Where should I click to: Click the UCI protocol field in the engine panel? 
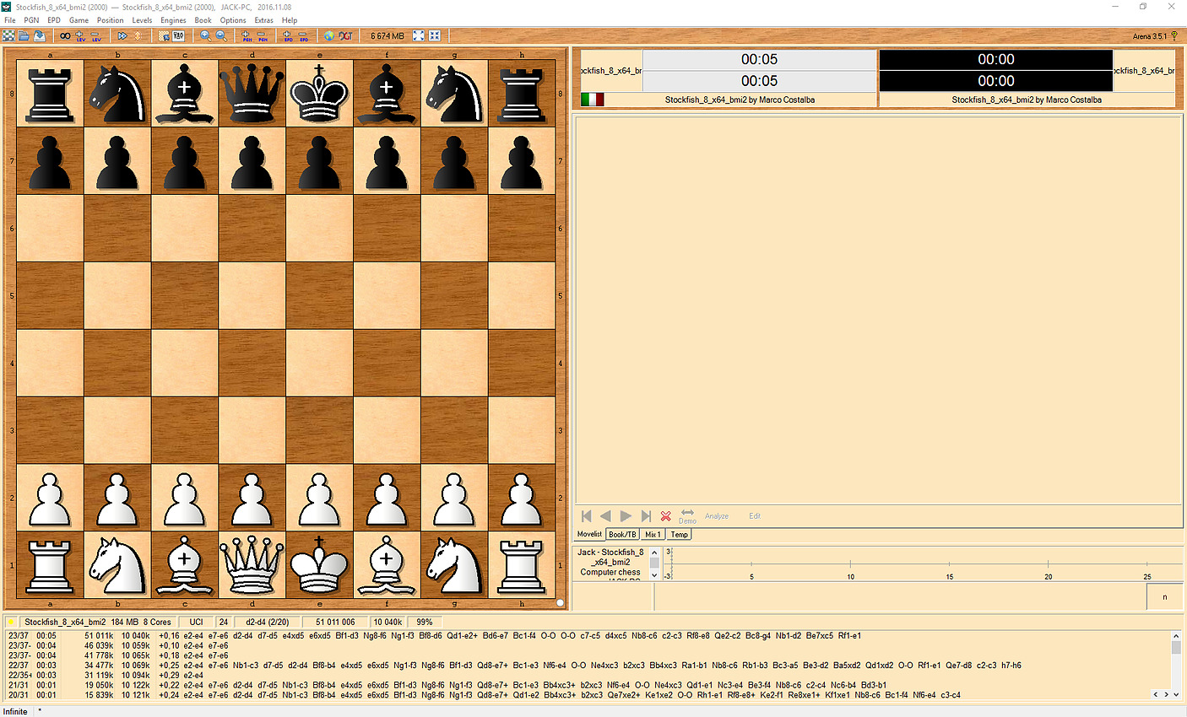(196, 622)
